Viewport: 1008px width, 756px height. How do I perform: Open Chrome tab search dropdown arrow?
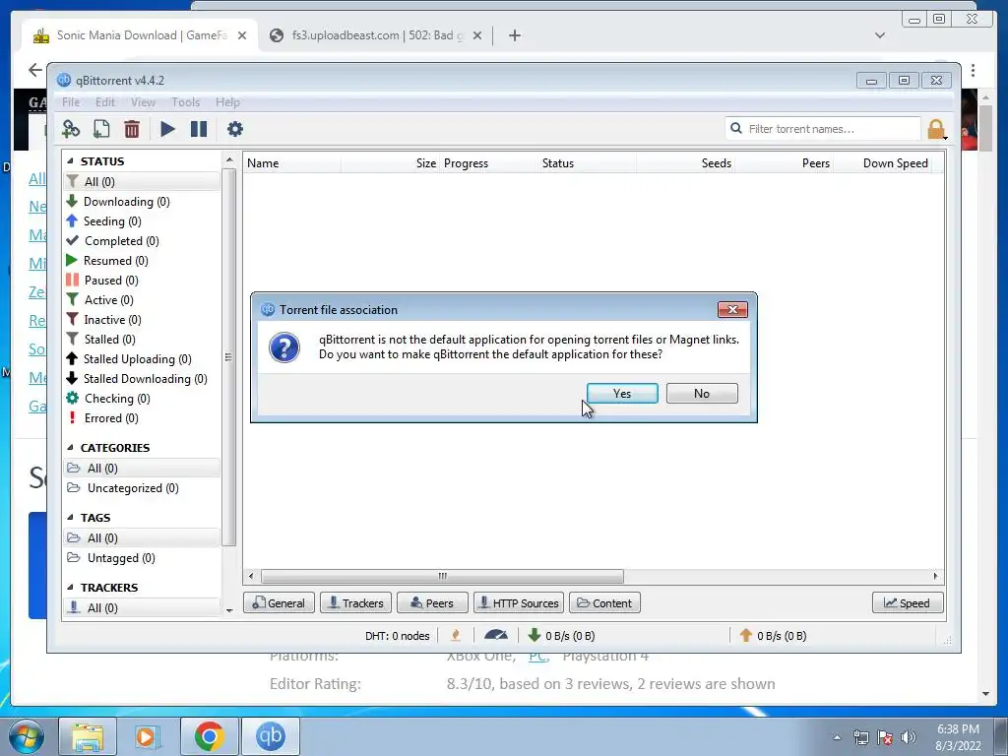point(880,35)
